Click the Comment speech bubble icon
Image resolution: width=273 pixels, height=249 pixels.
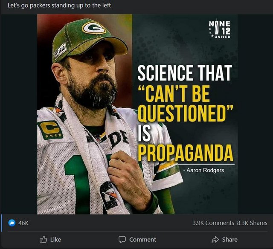[122, 240]
